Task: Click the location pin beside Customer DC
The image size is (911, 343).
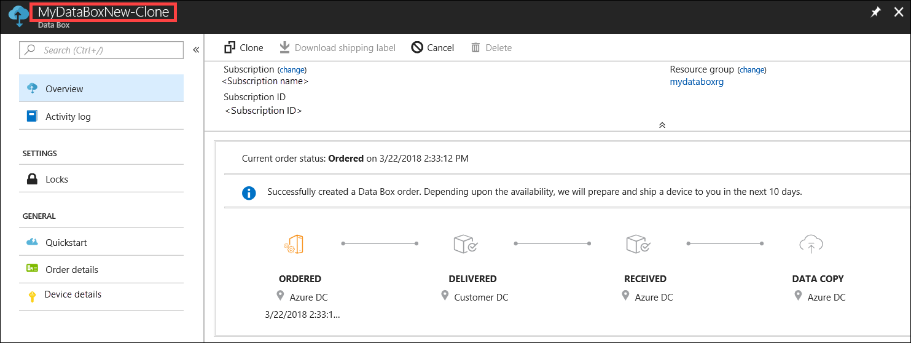Action: click(445, 296)
